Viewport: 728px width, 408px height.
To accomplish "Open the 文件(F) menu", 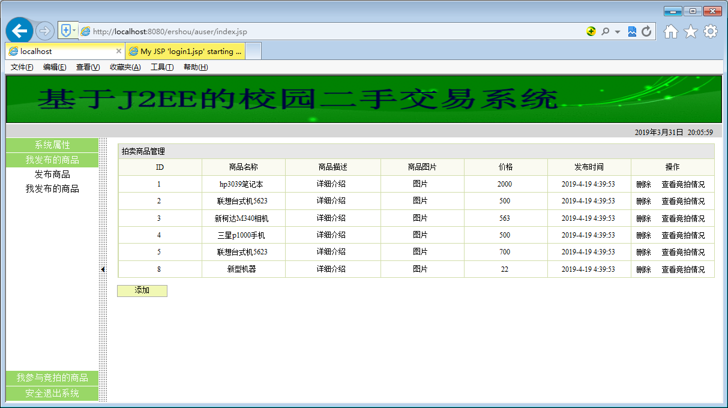I will (22, 67).
